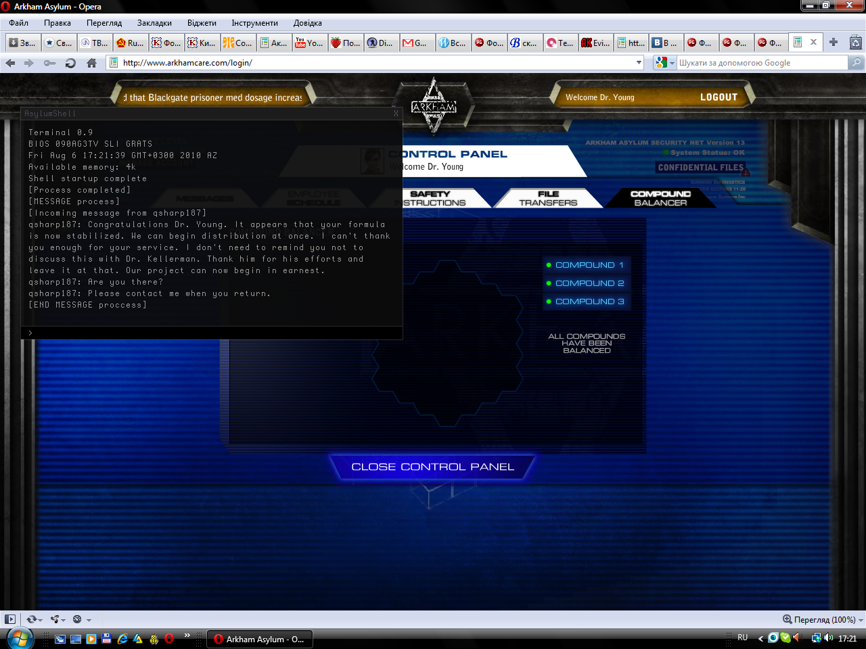Click the Arkham logo emblem
This screenshot has width=866, height=649.
tap(434, 105)
